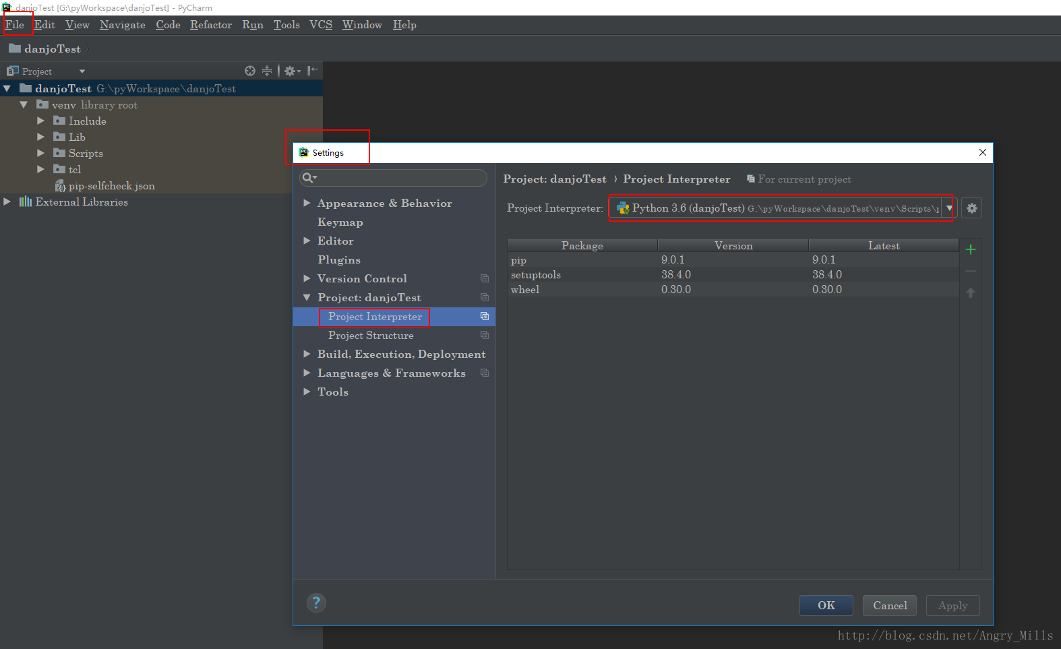Click the minus icon to uninstall package
The image size is (1061, 649).
(x=971, y=271)
